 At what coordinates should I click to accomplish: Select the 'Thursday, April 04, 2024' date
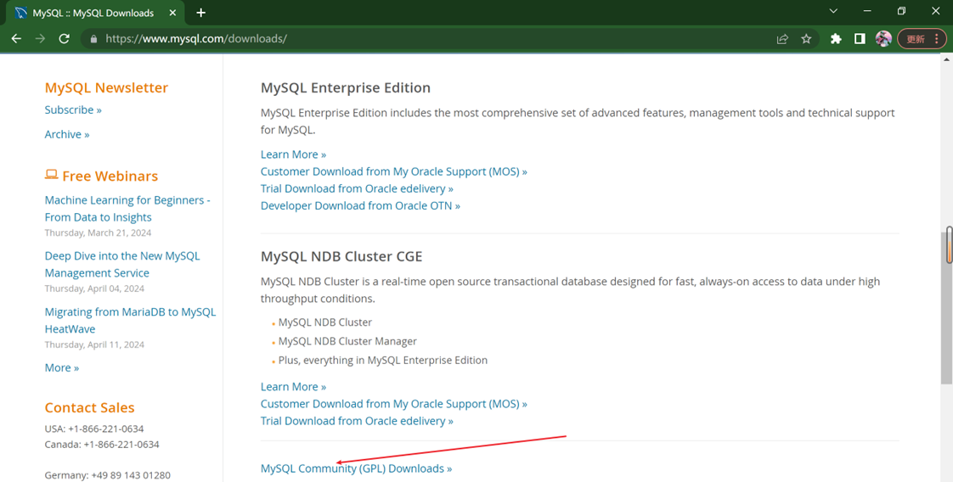(94, 289)
